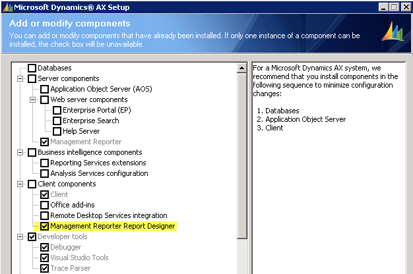This screenshot has height=274, width=413.
Task: Check the Server components checkbox
Action: click(32, 78)
